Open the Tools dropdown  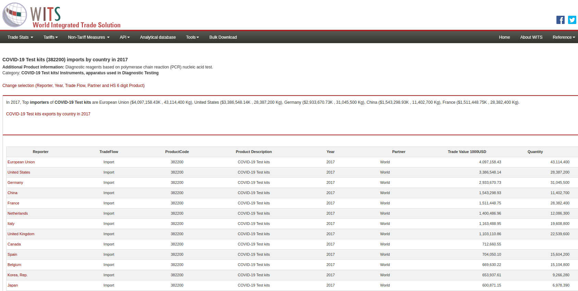pos(192,37)
